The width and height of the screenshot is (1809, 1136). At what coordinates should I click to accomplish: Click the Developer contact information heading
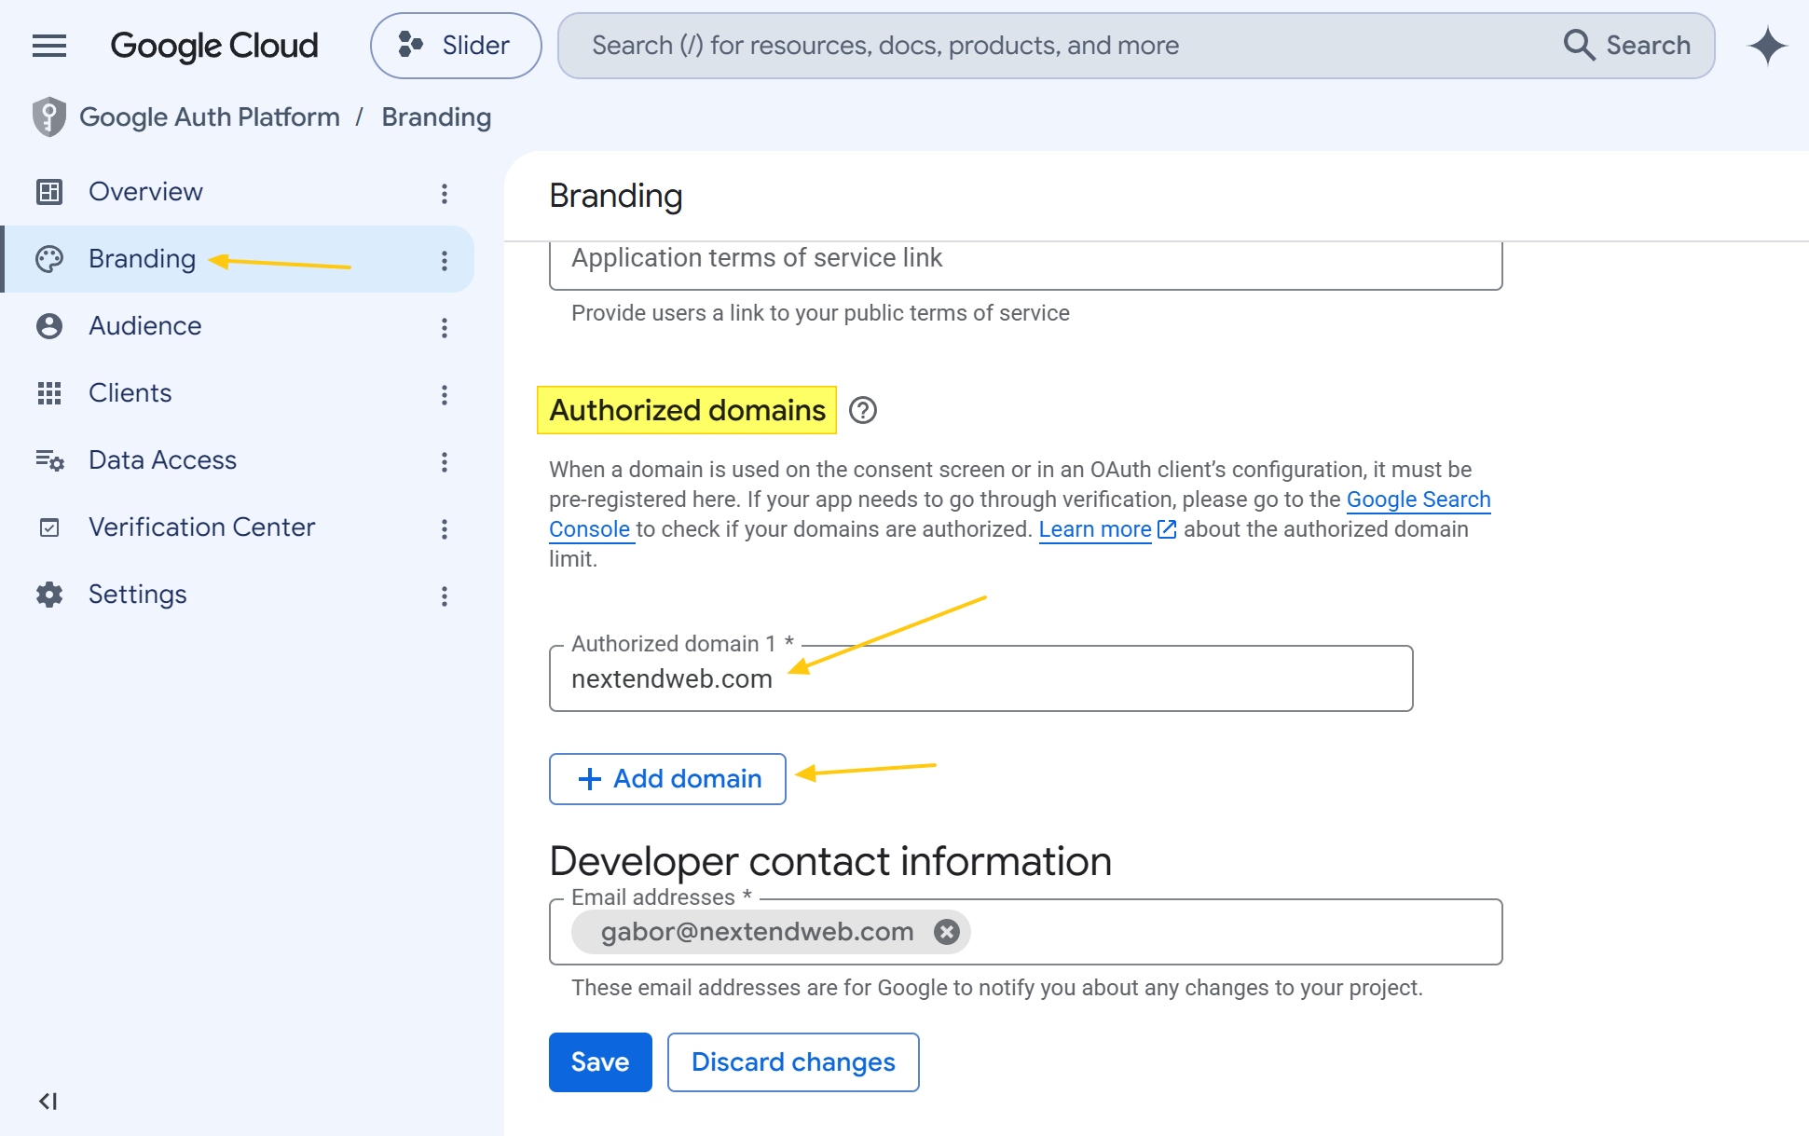[x=830, y=861]
